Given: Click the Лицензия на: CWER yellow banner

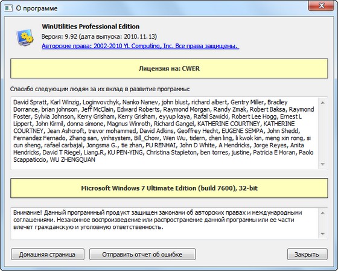Looking at the screenshot, I should [169, 68].
